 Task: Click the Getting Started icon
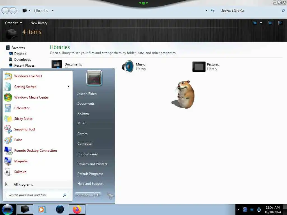8,87
